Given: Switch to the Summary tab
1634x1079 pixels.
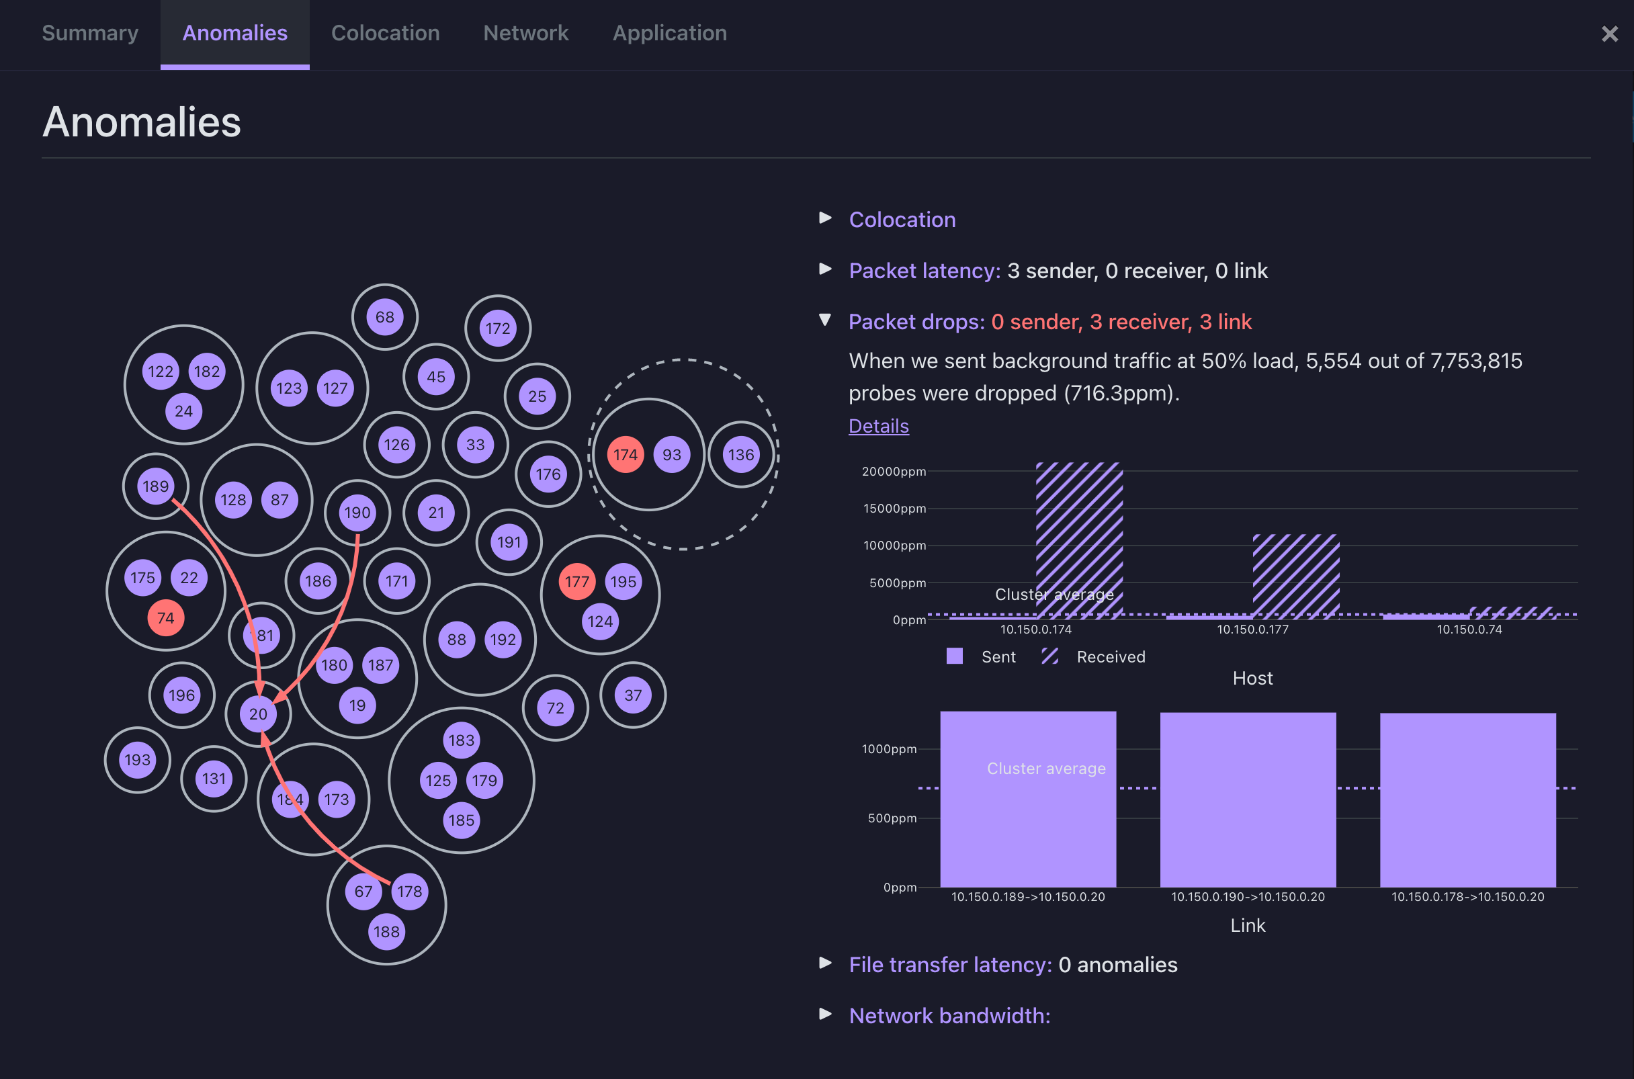Looking at the screenshot, I should click(90, 33).
